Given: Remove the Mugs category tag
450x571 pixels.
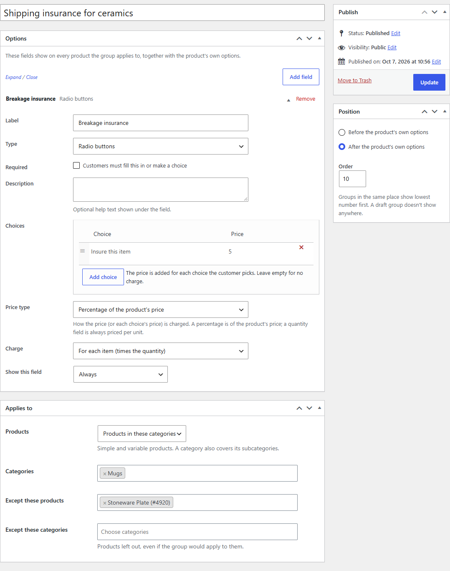Looking at the screenshot, I should pos(105,474).
